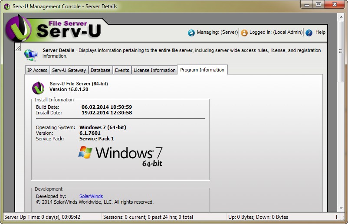Click Sessions count in status bar
This screenshot has height=224, width=348.
(x=148, y=217)
